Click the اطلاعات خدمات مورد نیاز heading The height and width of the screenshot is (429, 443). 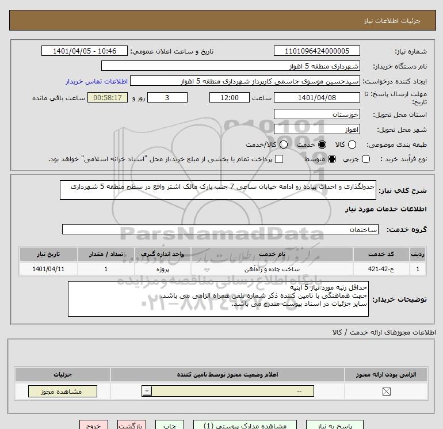tap(385, 209)
